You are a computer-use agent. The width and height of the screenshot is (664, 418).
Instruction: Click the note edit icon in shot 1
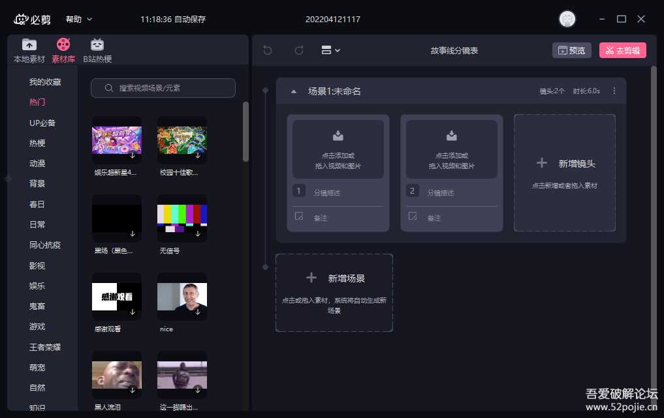pyautogui.click(x=299, y=216)
